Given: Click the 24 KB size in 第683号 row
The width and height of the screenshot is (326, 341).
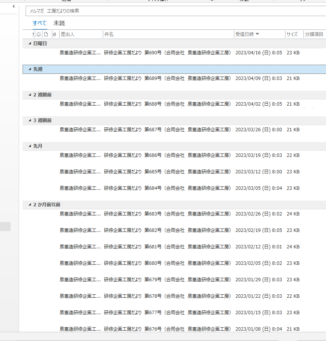Looking at the screenshot, I should click(x=293, y=214).
